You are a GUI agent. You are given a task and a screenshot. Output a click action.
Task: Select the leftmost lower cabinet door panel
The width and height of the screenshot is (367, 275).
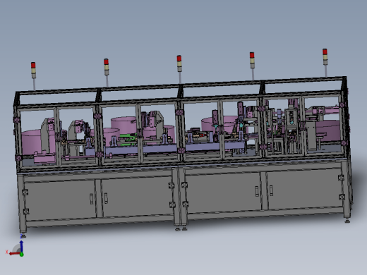[60, 200]
